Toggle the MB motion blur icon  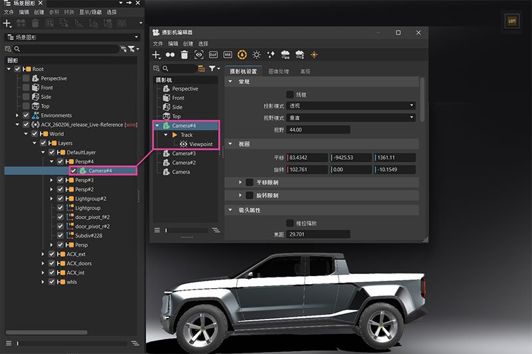227,55
